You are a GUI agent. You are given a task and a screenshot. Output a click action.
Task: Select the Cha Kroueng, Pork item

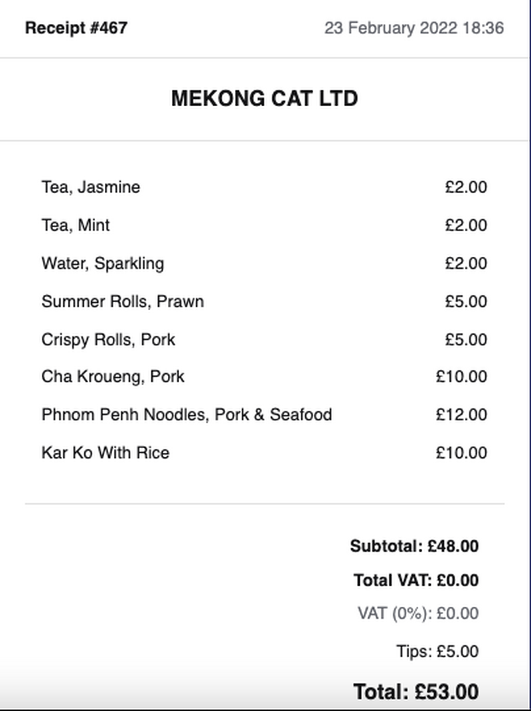pos(113,376)
